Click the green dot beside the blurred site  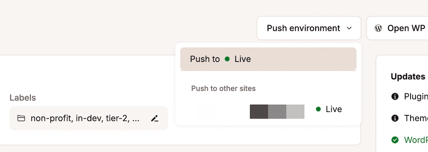pos(319,109)
